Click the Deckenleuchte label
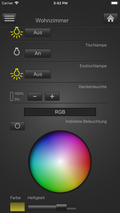Screen dimensions: 120x213 click(93, 87)
